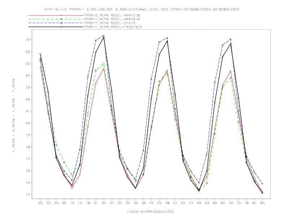Click x-axis forecast hour label 18
Screen dimensions: 286x221
(88, 203)
